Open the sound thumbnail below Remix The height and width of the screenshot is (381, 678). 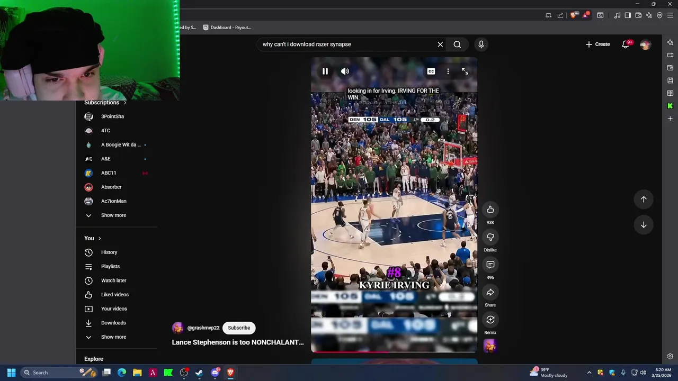(x=490, y=346)
